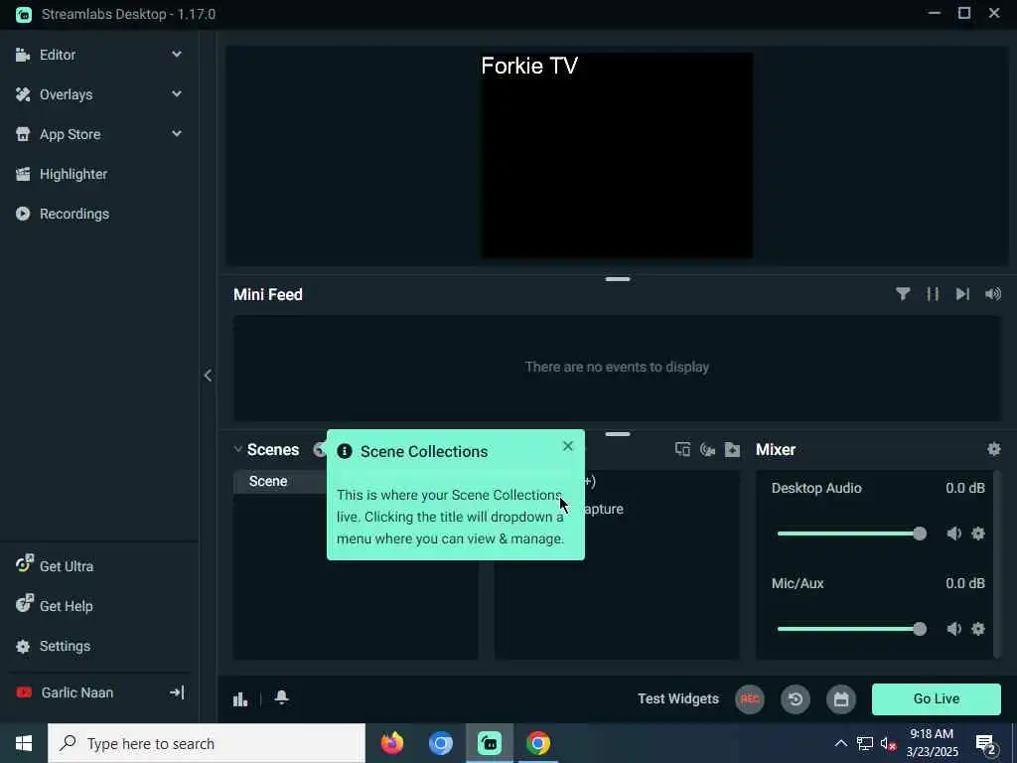1017x763 pixels.
Task: Click the add folder icon in sources
Action: pyautogui.click(x=732, y=449)
